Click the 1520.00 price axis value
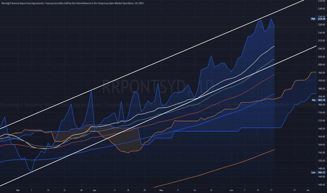The image size is (327, 193). (321, 161)
